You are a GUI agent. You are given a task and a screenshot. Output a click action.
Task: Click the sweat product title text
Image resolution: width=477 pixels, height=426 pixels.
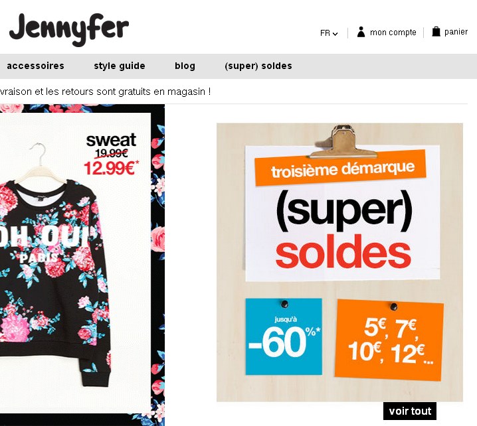[x=111, y=140]
